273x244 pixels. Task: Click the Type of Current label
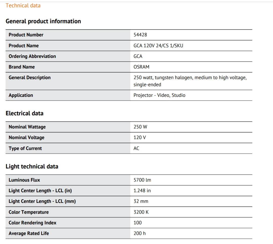tap(25, 148)
